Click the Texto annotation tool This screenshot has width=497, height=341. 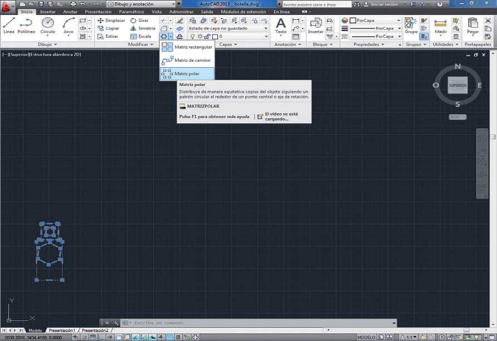[x=281, y=26]
